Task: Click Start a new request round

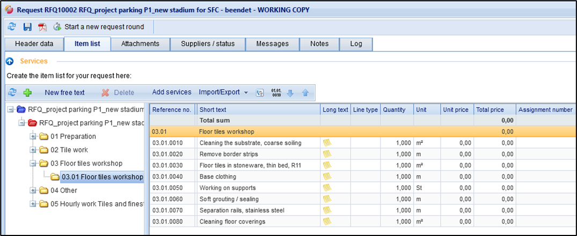Action: 104,27
